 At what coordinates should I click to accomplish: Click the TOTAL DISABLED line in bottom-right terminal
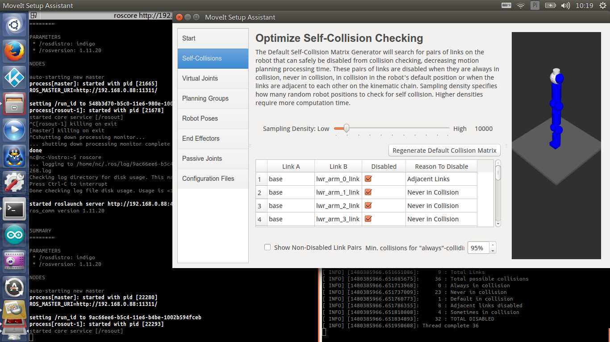tap(408, 319)
